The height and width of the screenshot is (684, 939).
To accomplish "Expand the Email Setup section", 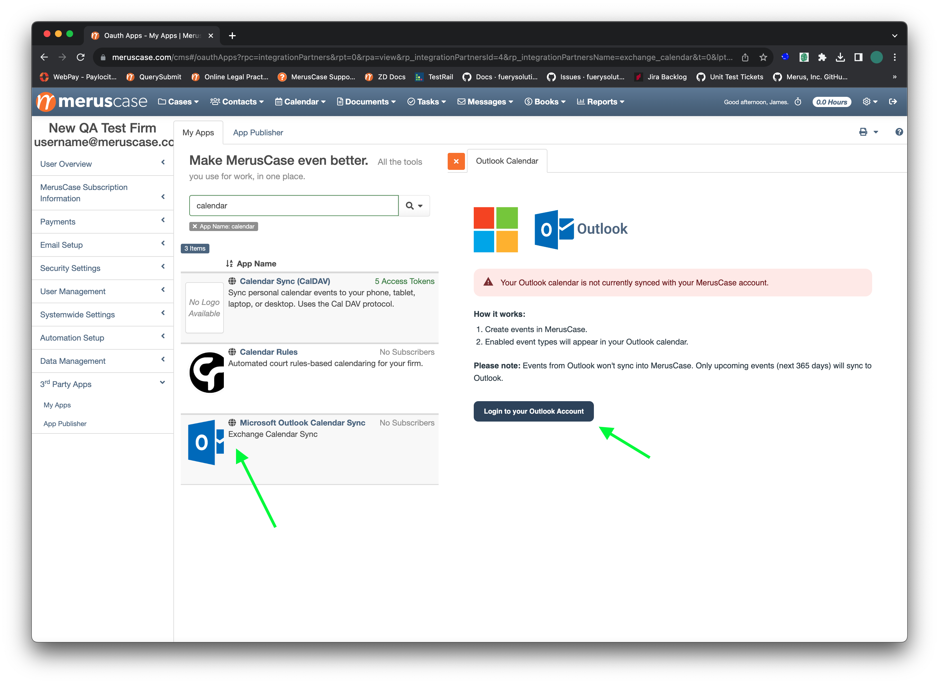I will tap(102, 245).
